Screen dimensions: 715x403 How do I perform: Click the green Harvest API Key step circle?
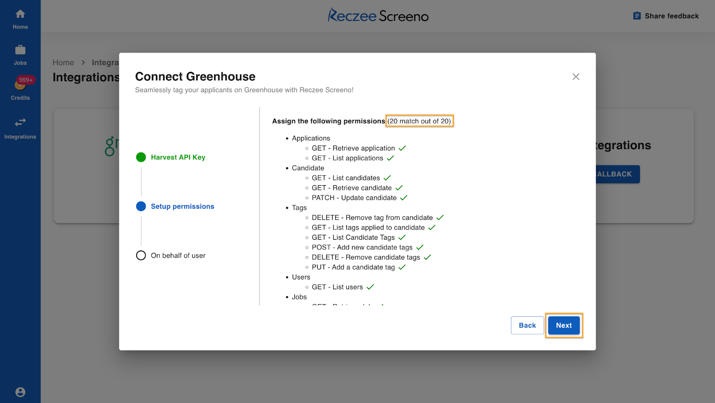[141, 157]
